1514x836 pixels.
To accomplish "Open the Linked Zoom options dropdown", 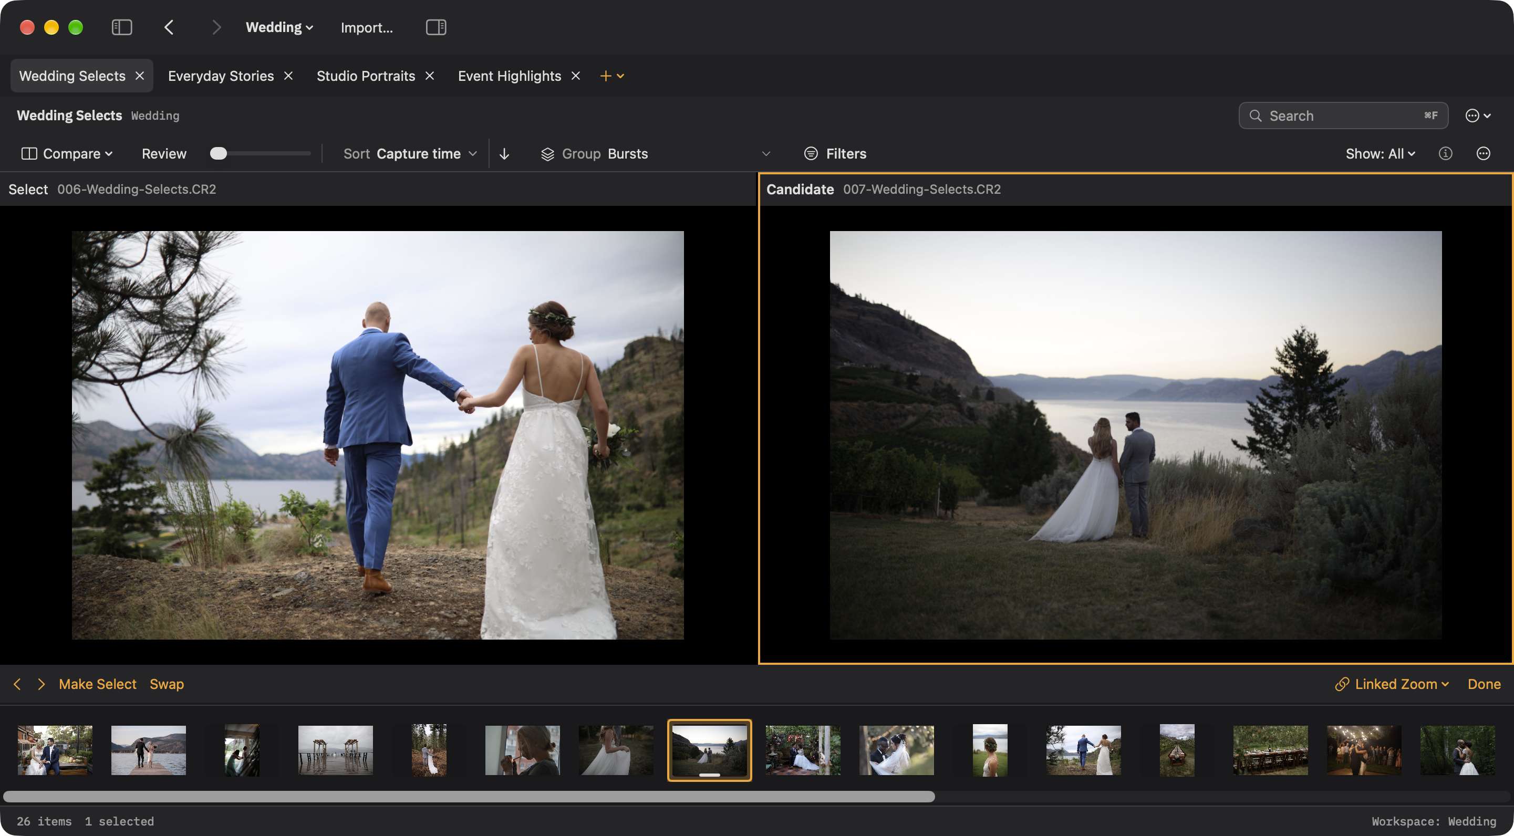I will click(1392, 684).
